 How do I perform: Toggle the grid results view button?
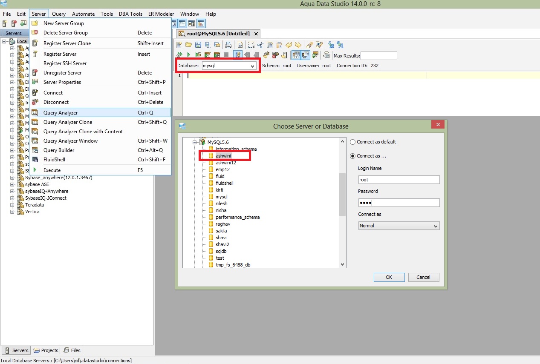296,54
